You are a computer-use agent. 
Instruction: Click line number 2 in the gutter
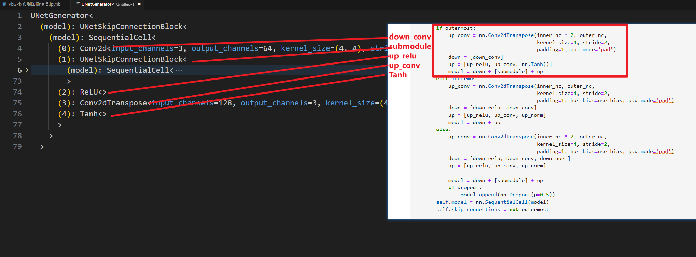coord(19,27)
